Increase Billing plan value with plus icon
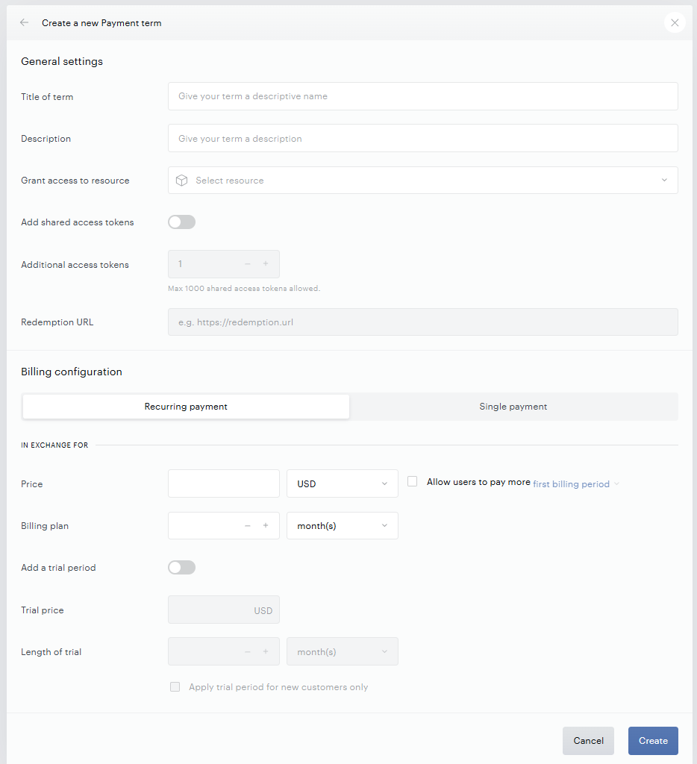The image size is (697, 764). (x=266, y=525)
